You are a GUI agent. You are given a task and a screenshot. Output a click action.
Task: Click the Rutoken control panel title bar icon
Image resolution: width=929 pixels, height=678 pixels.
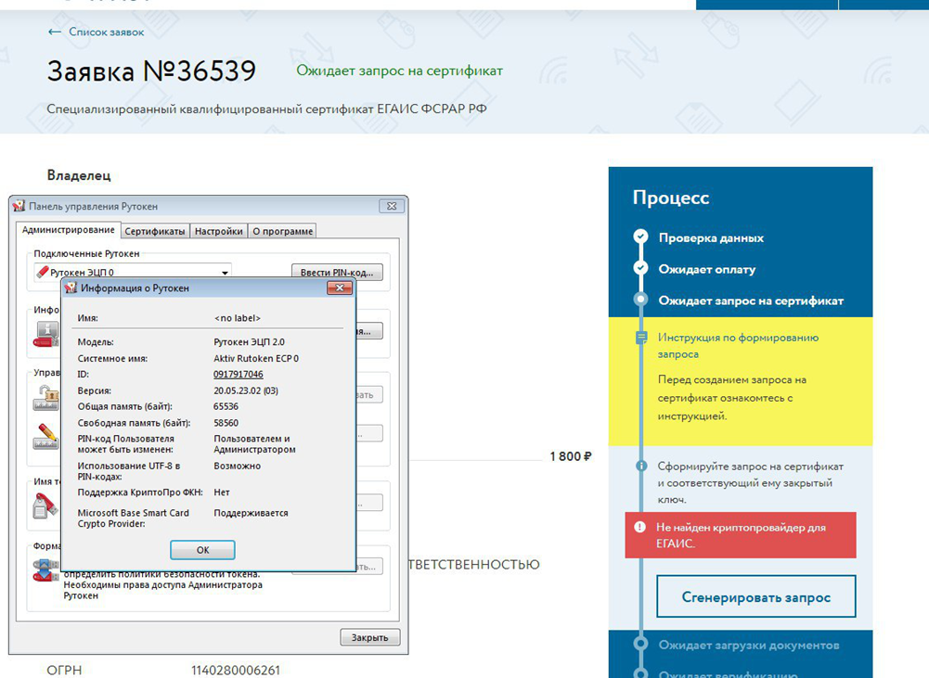19,206
